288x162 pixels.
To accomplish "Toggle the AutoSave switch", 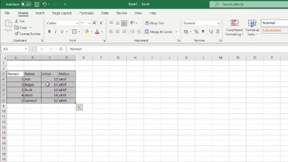I will 26,4.
